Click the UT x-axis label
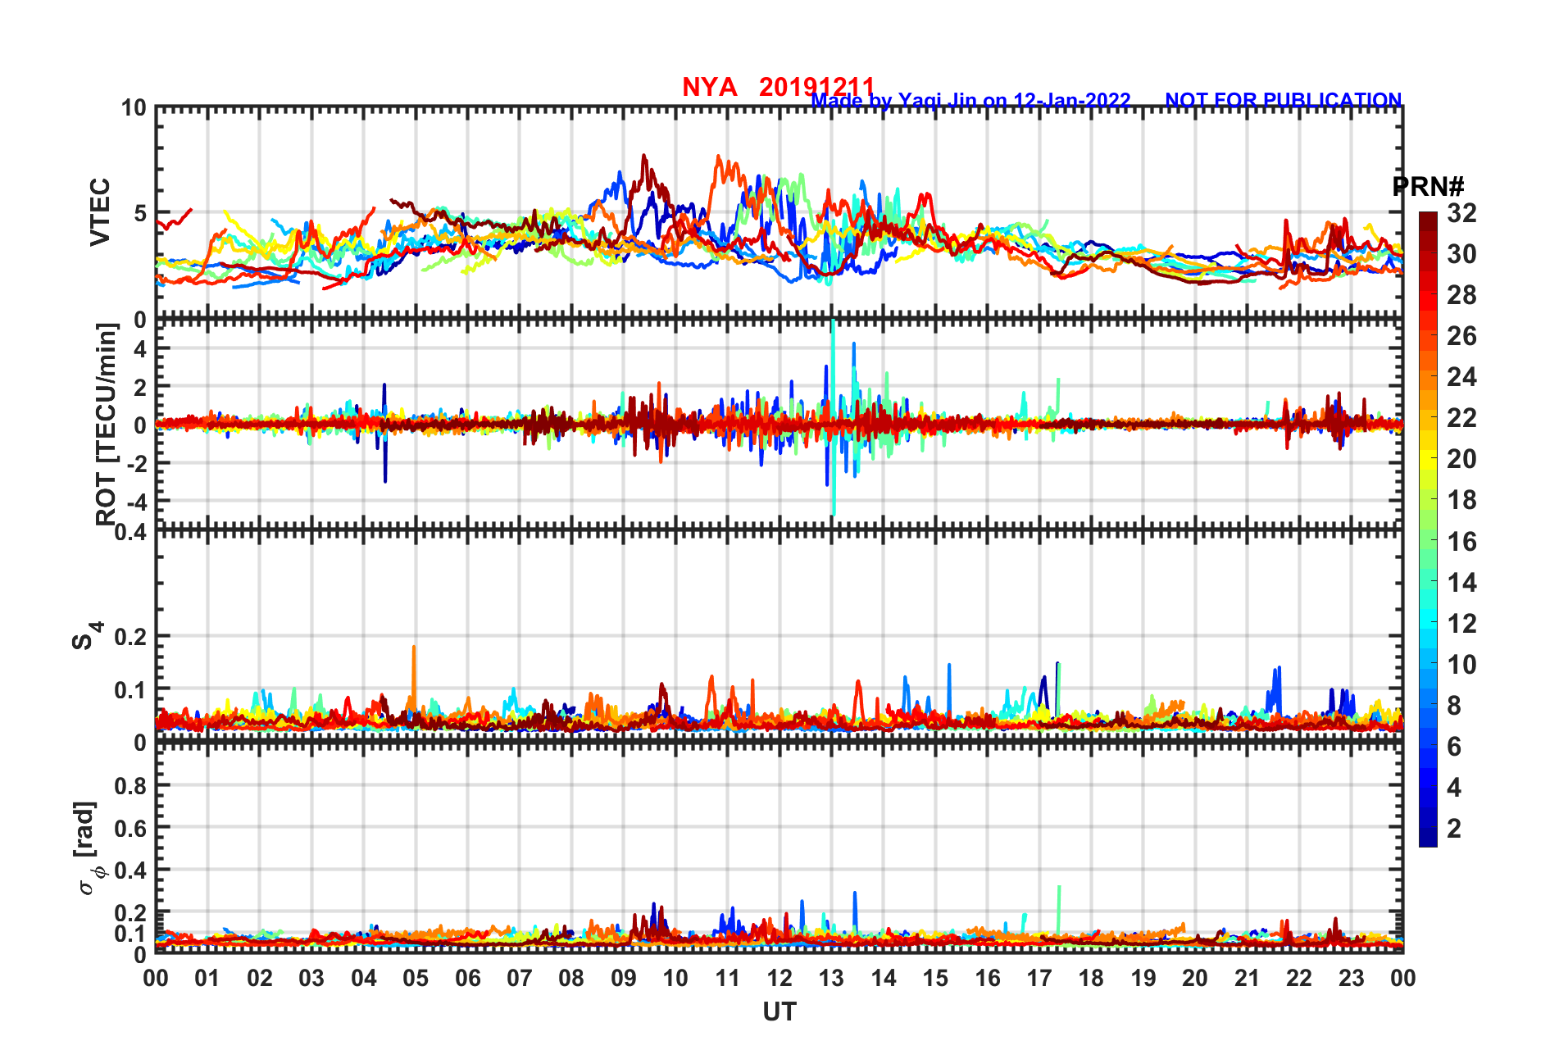Viewport: 1559px width, 1059px height. [x=779, y=1012]
